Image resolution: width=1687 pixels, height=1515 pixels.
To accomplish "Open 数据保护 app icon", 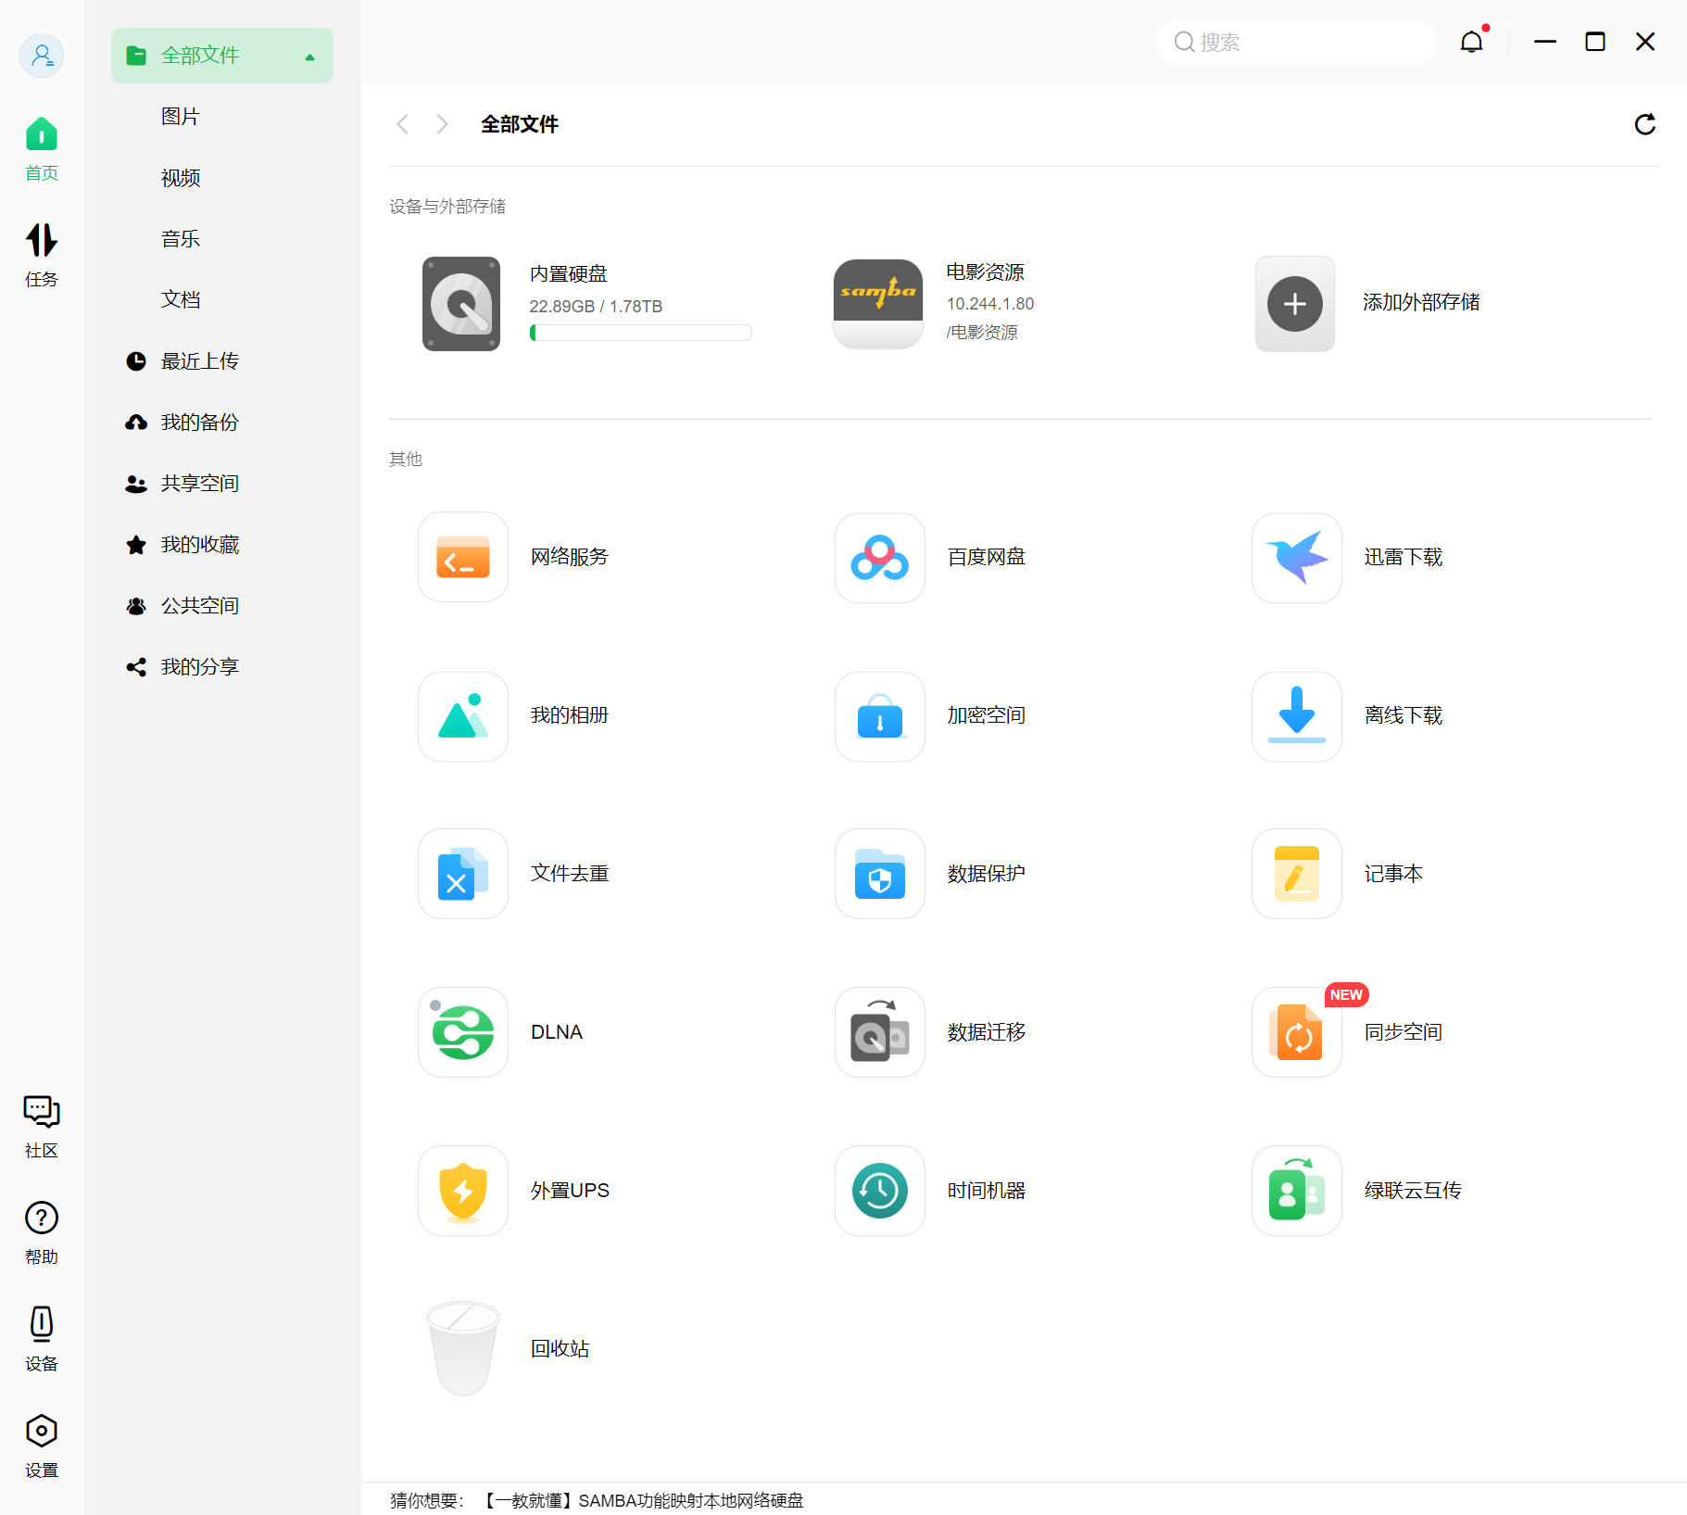I will (880, 874).
